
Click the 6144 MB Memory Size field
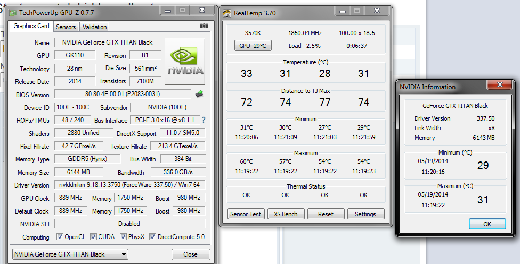coord(78,172)
